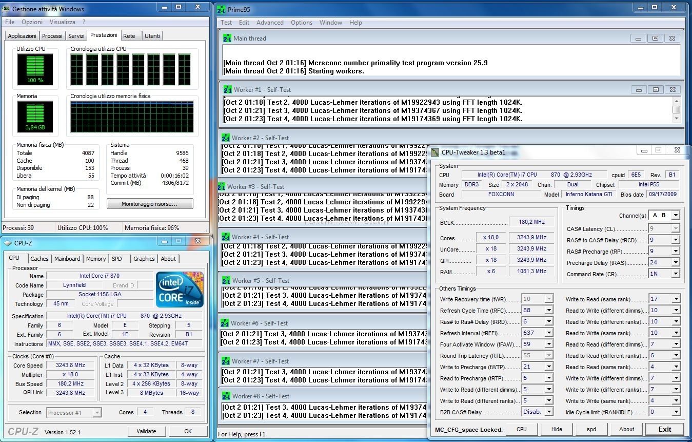Click the Worker #8 window icon

tap(226, 396)
